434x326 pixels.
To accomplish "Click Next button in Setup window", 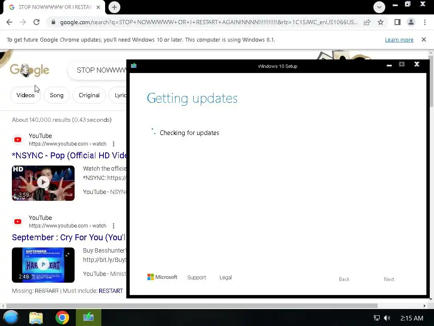I will [389, 279].
